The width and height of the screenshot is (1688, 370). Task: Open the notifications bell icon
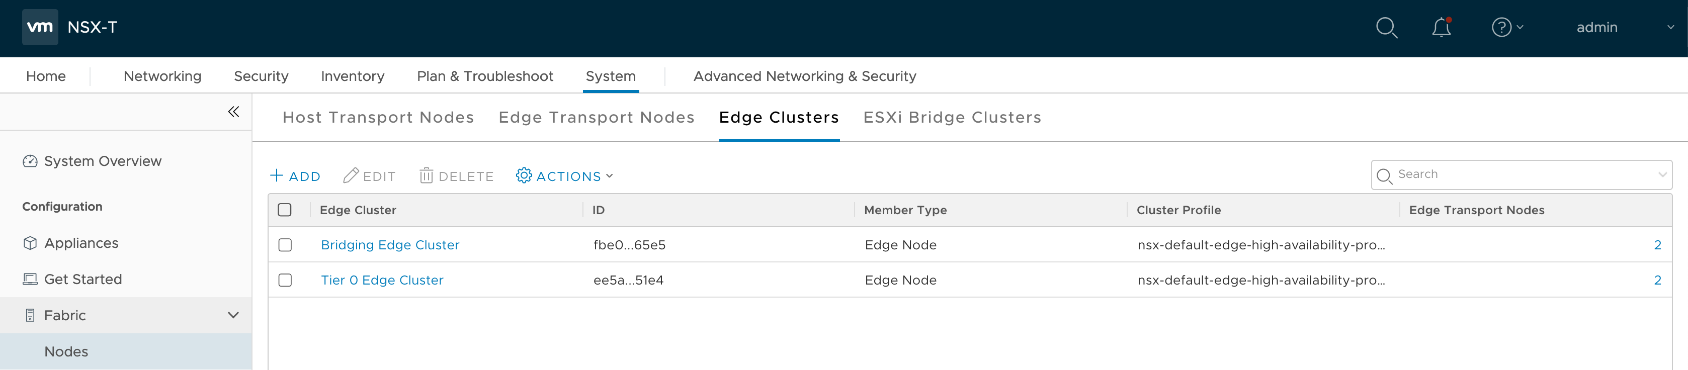[1441, 28]
